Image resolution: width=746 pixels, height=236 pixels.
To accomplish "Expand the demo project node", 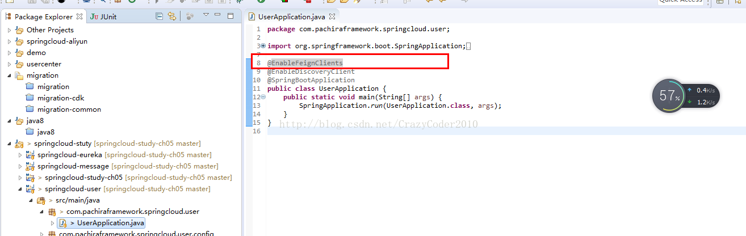I will point(10,52).
